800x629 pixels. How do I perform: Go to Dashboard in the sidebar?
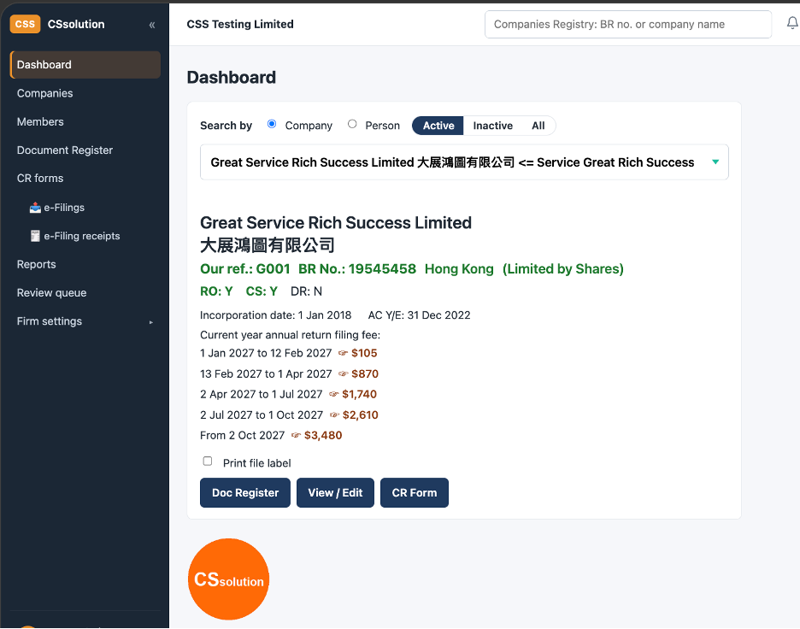pyautogui.click(x=85, y=65)
